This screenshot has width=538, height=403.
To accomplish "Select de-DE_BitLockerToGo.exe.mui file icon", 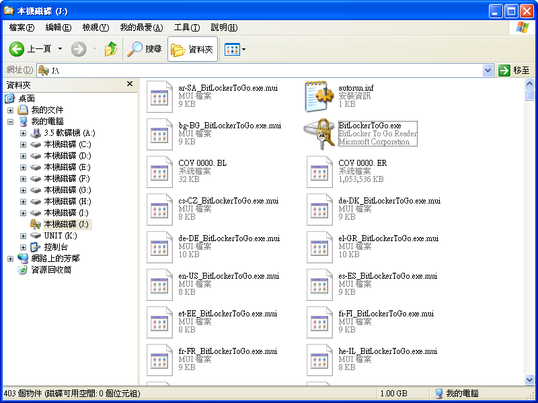I will point(159,247).
